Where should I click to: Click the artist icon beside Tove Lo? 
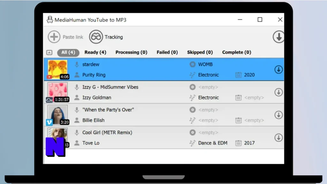point(77,143)
